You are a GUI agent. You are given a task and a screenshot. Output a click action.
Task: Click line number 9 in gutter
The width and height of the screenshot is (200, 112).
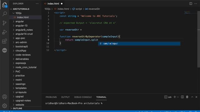tap(48, 40)
